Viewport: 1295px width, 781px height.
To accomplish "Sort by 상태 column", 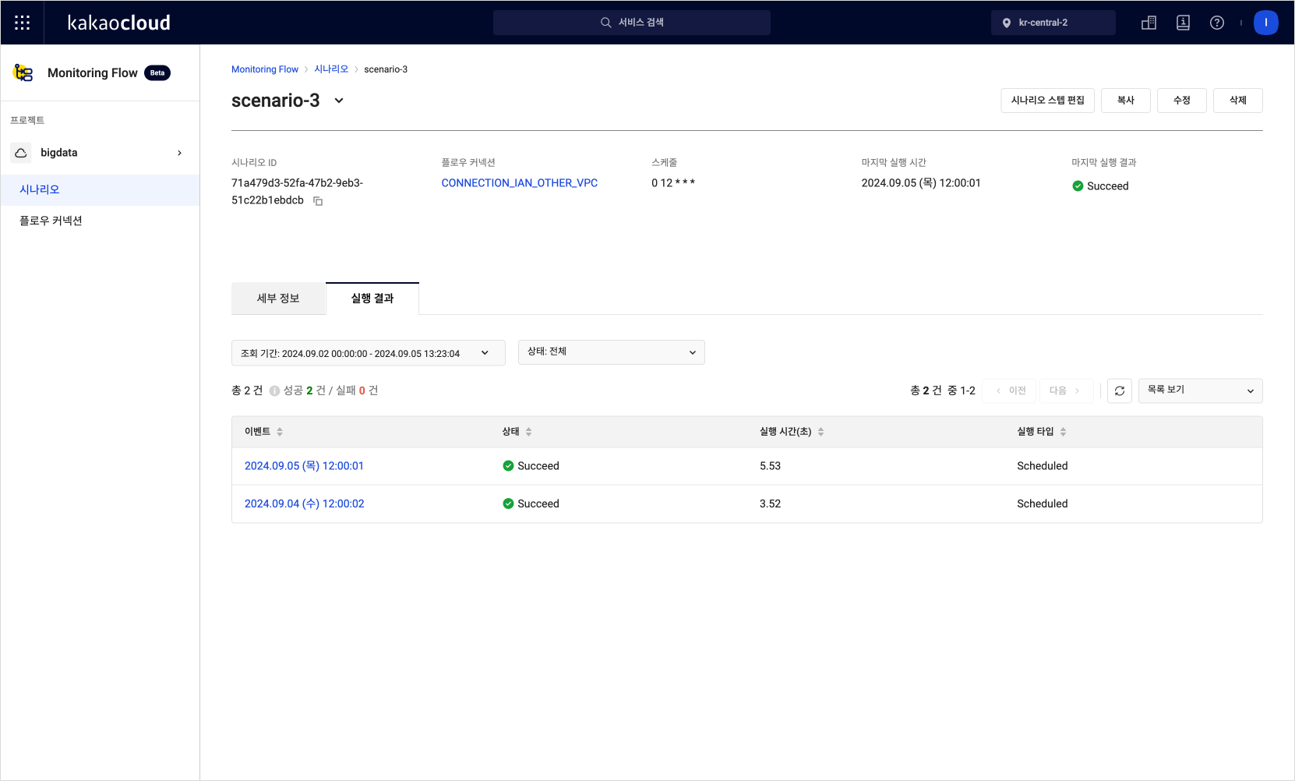I will click(x=528, y=432).
